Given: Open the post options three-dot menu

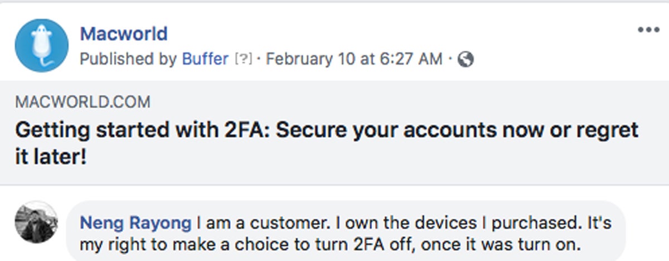Looking at the screenshot, I should point(648,30).
